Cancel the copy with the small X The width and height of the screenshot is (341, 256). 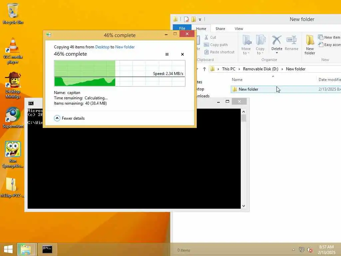point(182,54)
